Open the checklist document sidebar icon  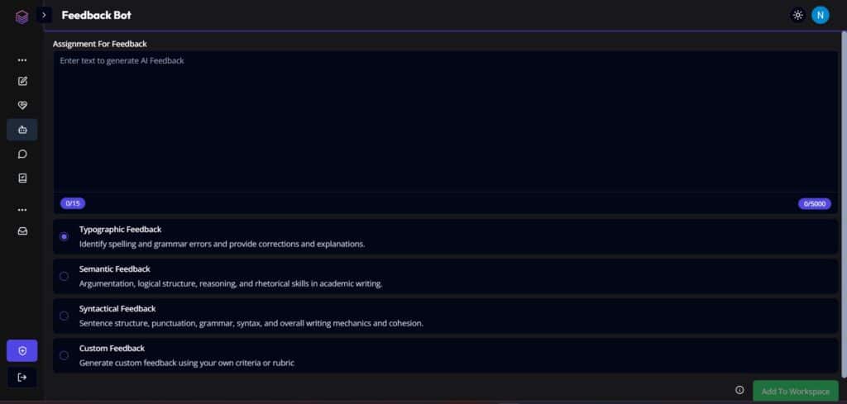click(x=22, y=178)
